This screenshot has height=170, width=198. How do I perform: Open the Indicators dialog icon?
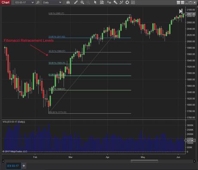pos(115,3)
